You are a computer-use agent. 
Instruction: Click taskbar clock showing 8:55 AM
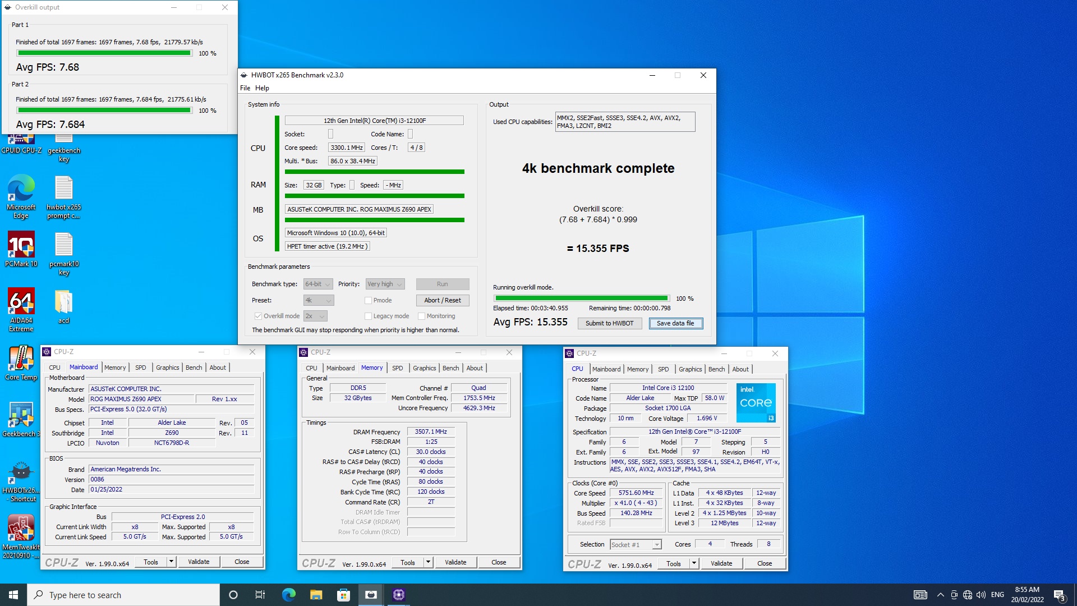click(1027, 595)
